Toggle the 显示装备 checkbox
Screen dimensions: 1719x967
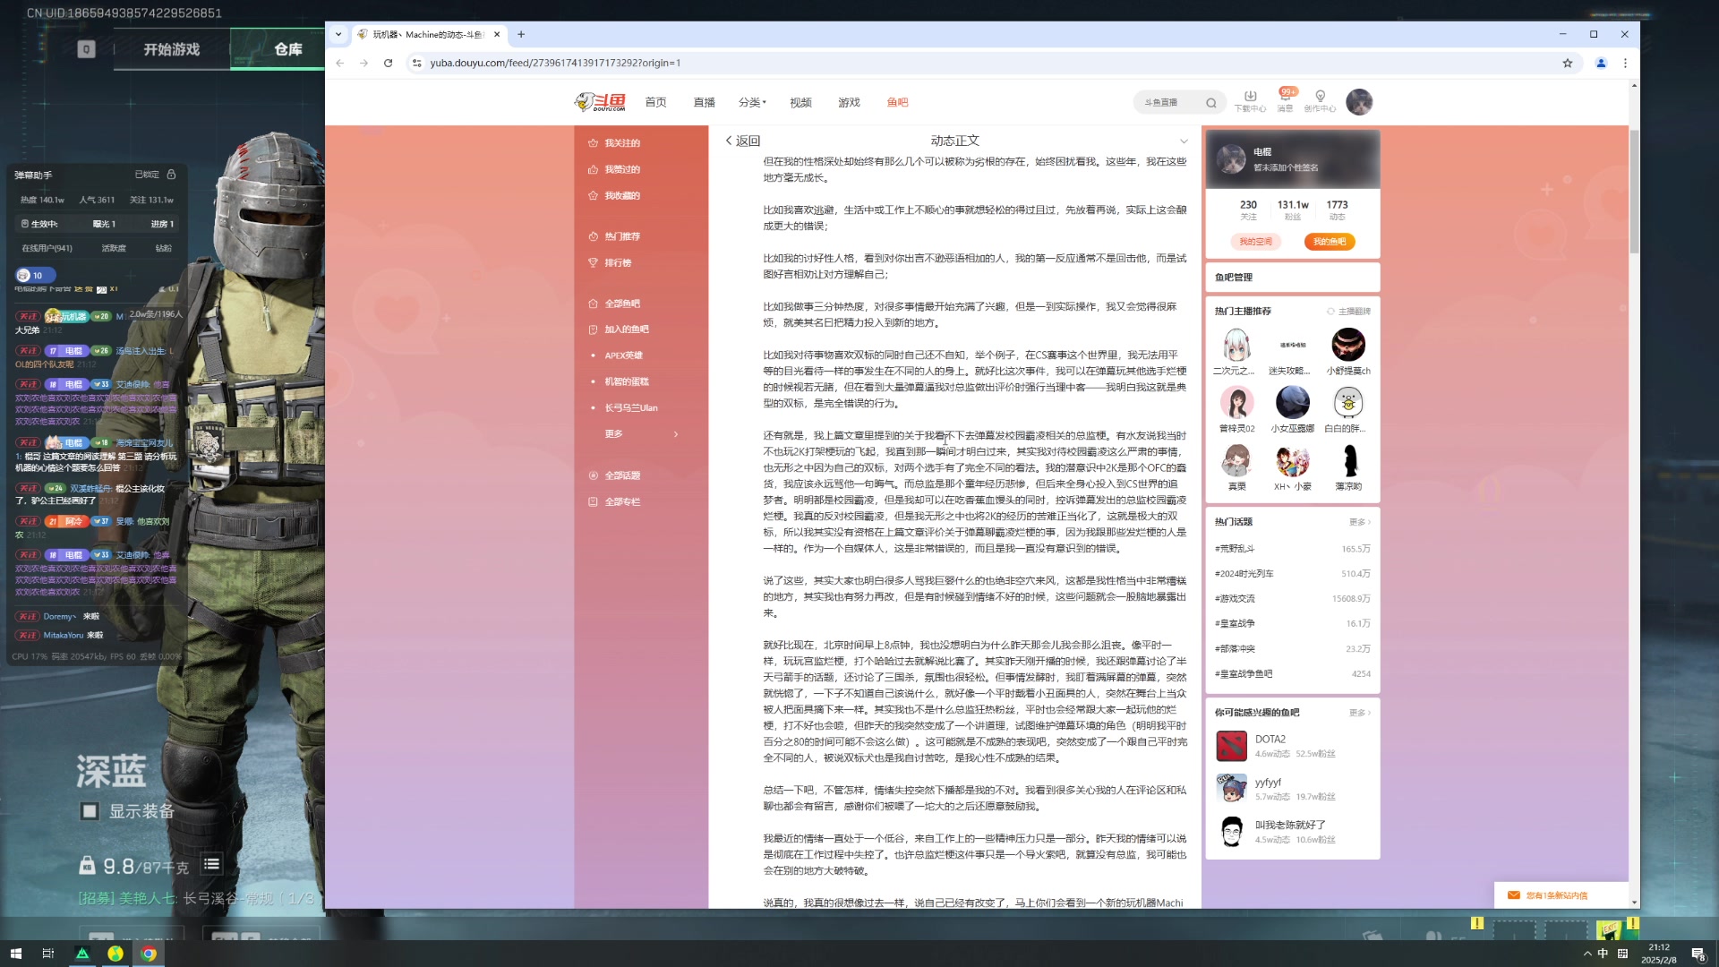(88, 812)
